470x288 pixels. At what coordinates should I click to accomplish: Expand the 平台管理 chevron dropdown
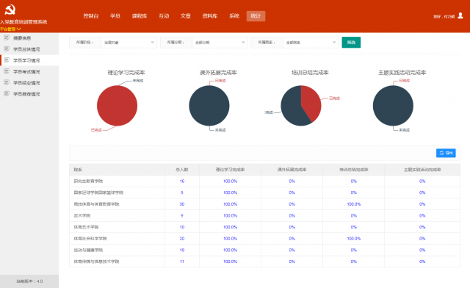(19, 29)
